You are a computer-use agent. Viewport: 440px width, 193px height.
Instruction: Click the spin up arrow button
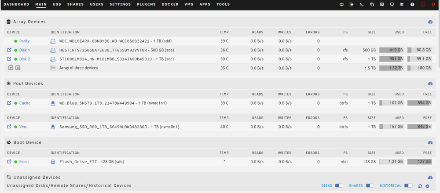18,68
